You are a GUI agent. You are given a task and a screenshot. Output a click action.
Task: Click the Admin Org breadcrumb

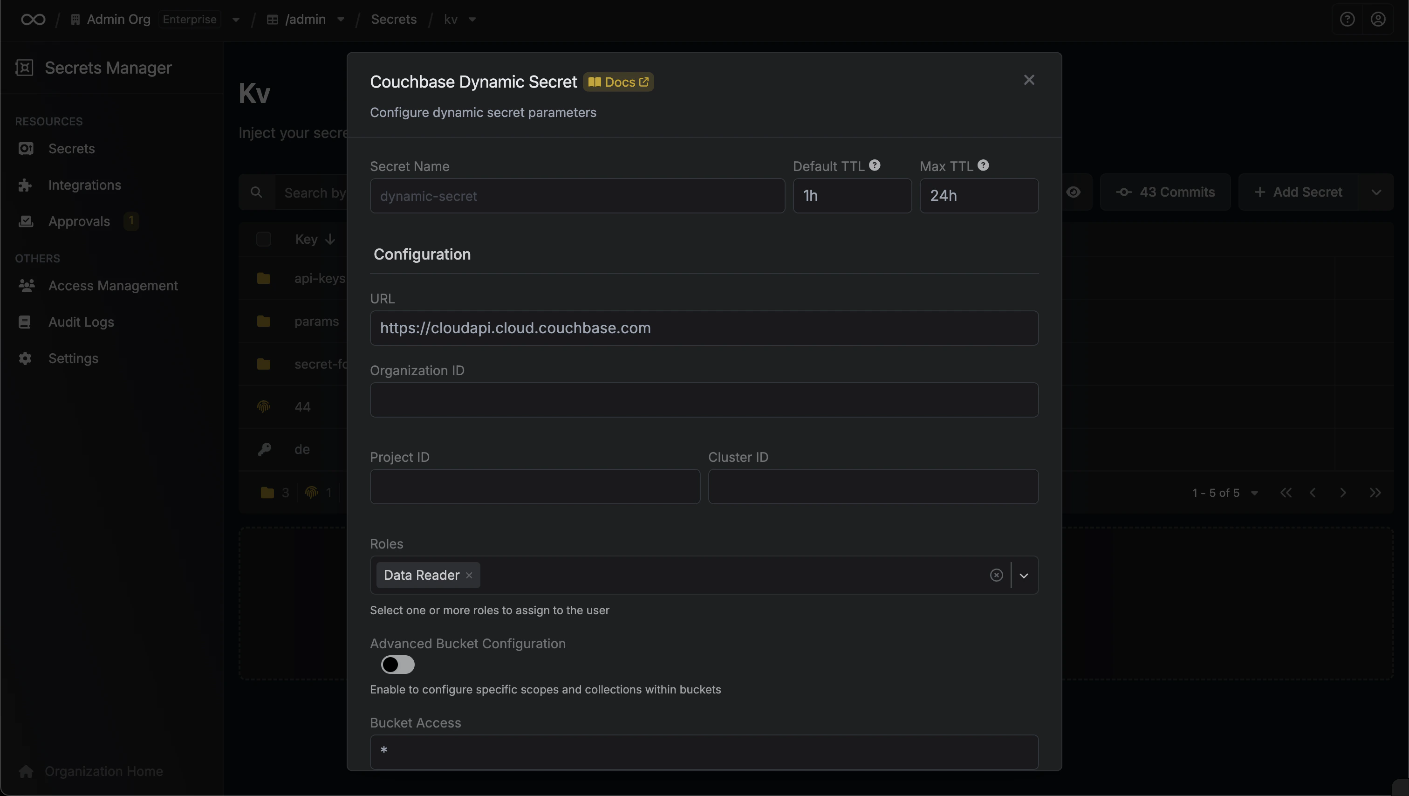pos(118,20)
